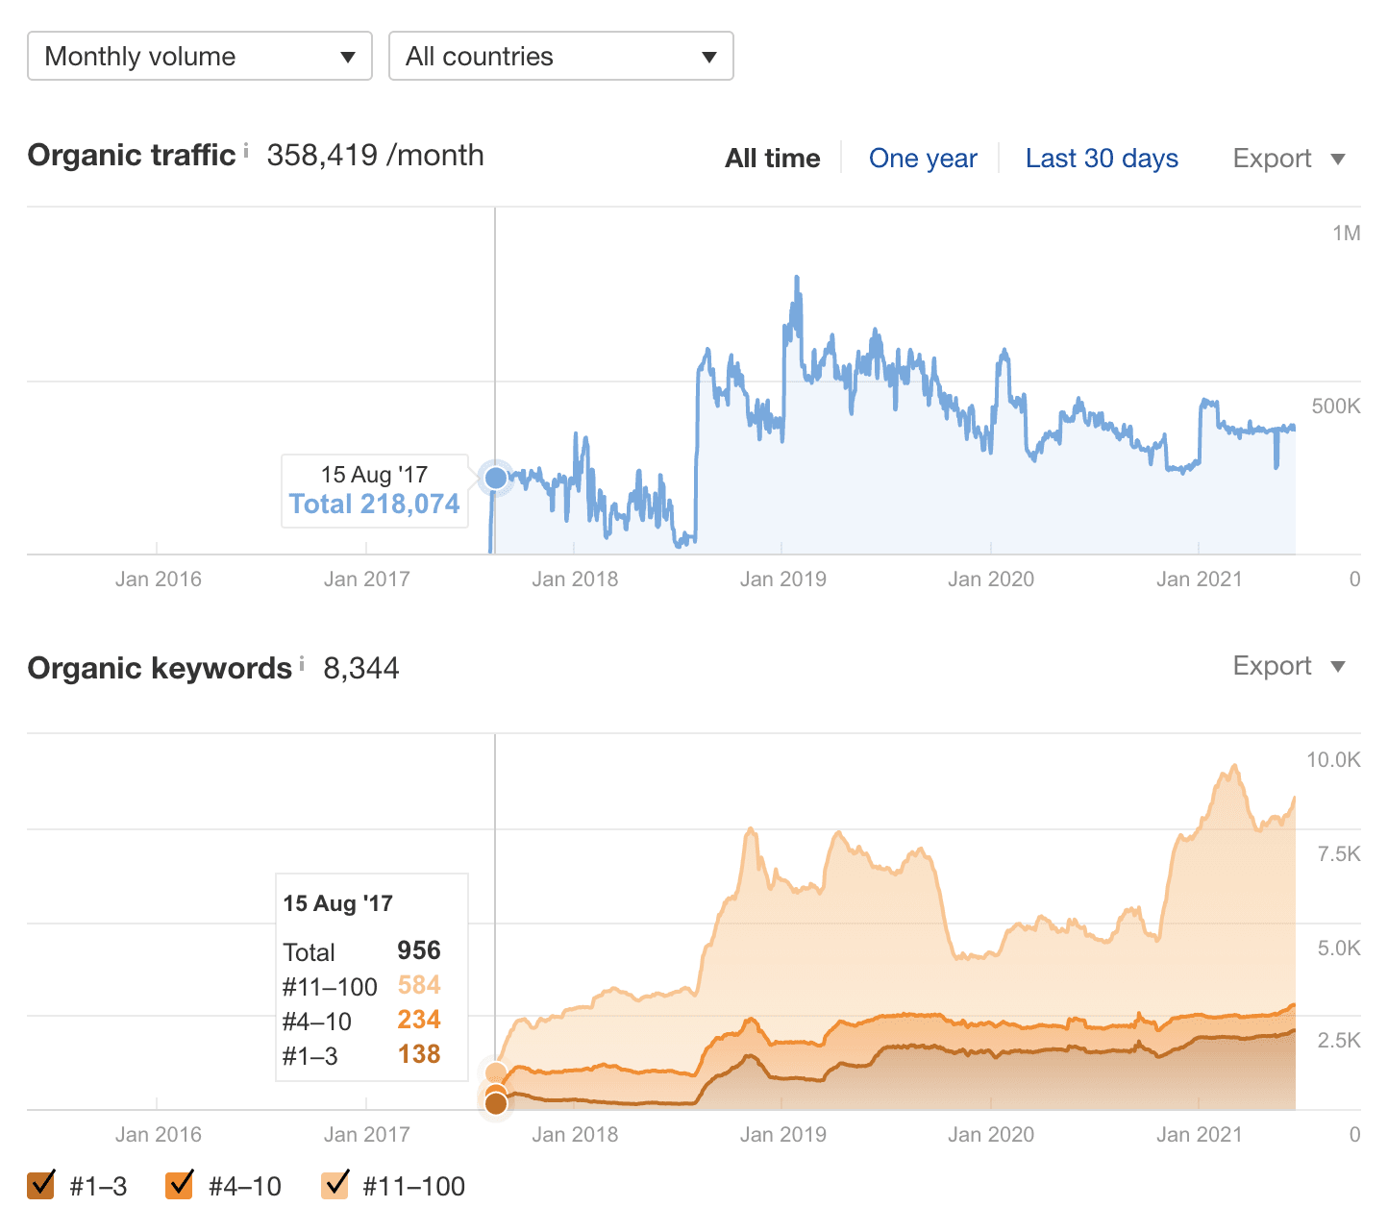Click 'Jan 2020' on the keywords chart axis
1388x1232 pixels.
[991, 1135]
